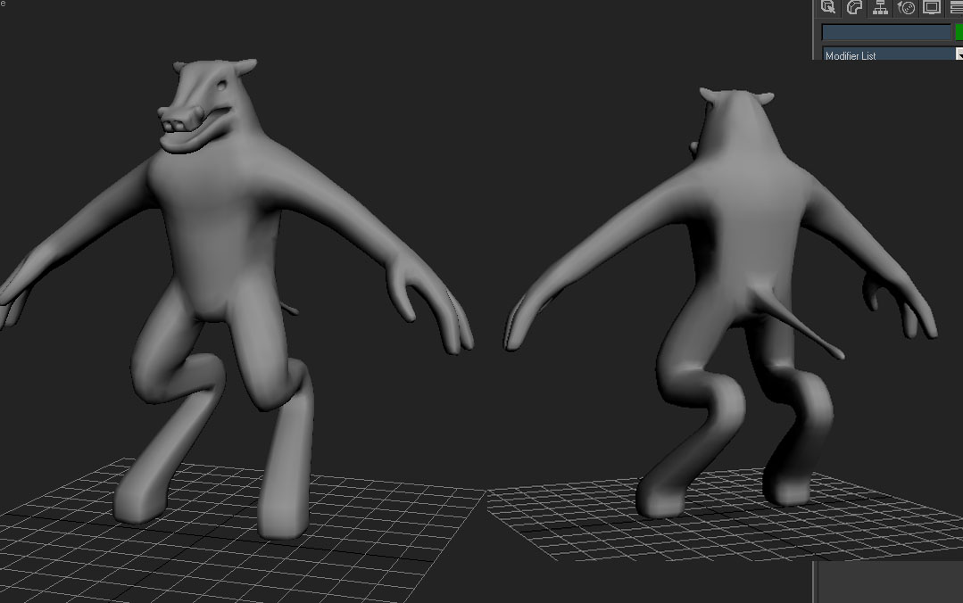Click the Modifier List dropdown arrow

(x=959, y=54)
